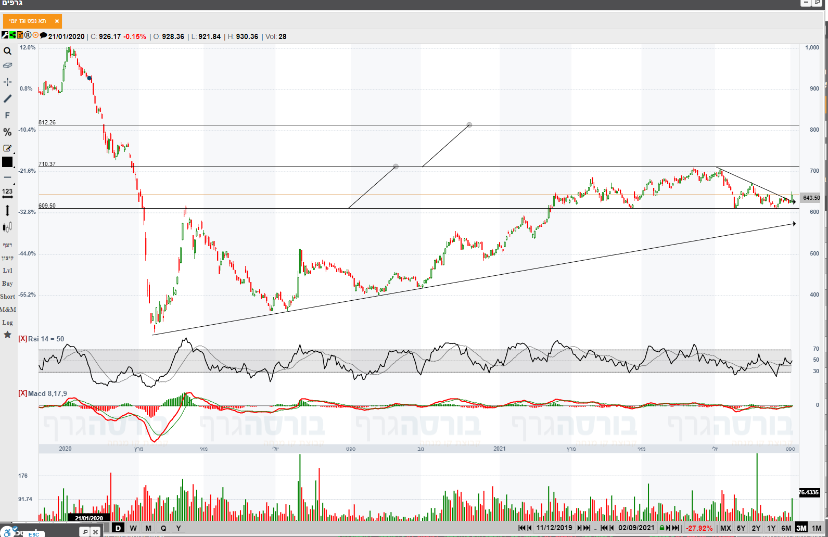This screenshot has height=537, width=828.
Task: Open the black drawing color swatch
Action: pos(7,162)
